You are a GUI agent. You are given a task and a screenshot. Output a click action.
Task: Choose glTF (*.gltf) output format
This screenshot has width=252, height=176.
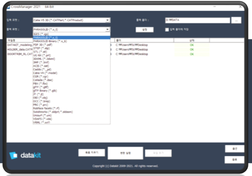(x=72, y=87)
